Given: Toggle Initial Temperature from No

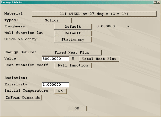Looking at the screenshot, I should tap(60, 91).
